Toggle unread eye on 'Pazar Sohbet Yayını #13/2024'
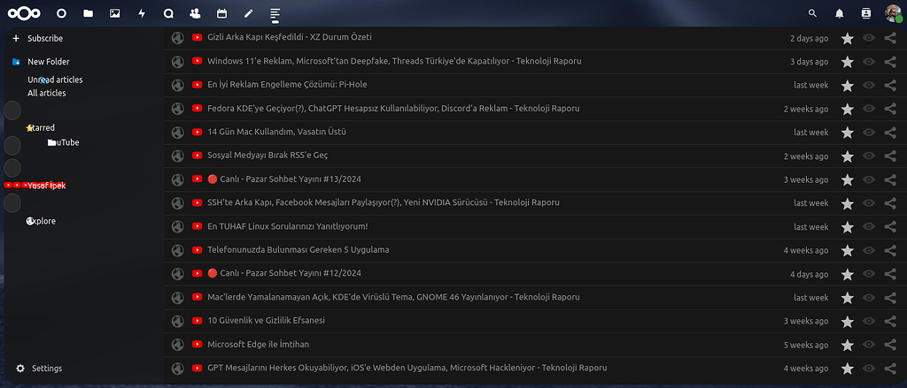The height and width of the screenshot is (388, 907). (869, 180)
